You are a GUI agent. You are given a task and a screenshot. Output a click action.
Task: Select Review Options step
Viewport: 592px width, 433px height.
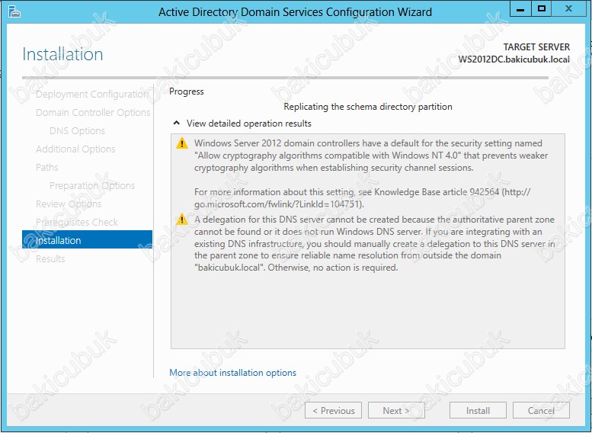(x=69, y=204)
